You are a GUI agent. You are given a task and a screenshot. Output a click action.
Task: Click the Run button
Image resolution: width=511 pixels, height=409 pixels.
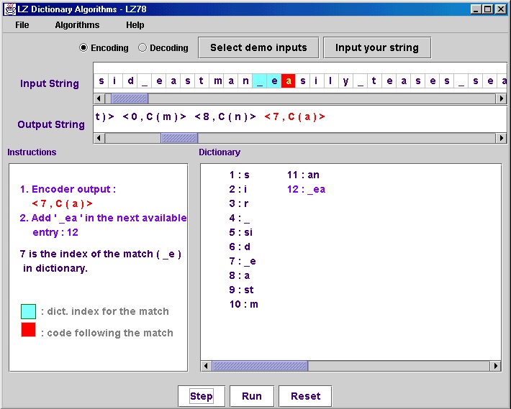tap(252, 396)
